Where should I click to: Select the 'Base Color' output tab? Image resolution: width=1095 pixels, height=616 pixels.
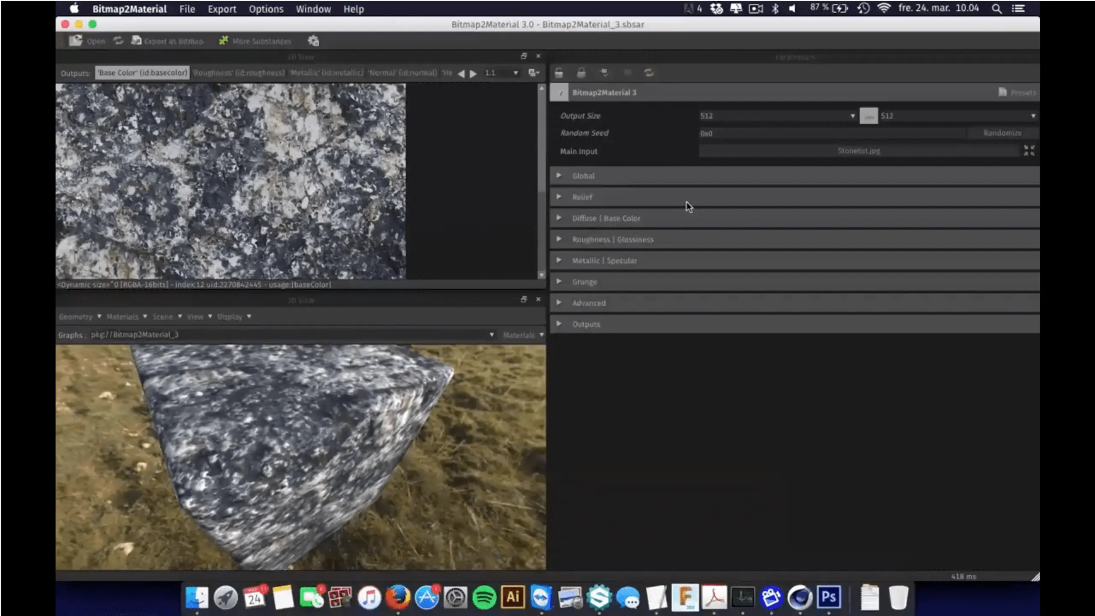pos(142,73)
